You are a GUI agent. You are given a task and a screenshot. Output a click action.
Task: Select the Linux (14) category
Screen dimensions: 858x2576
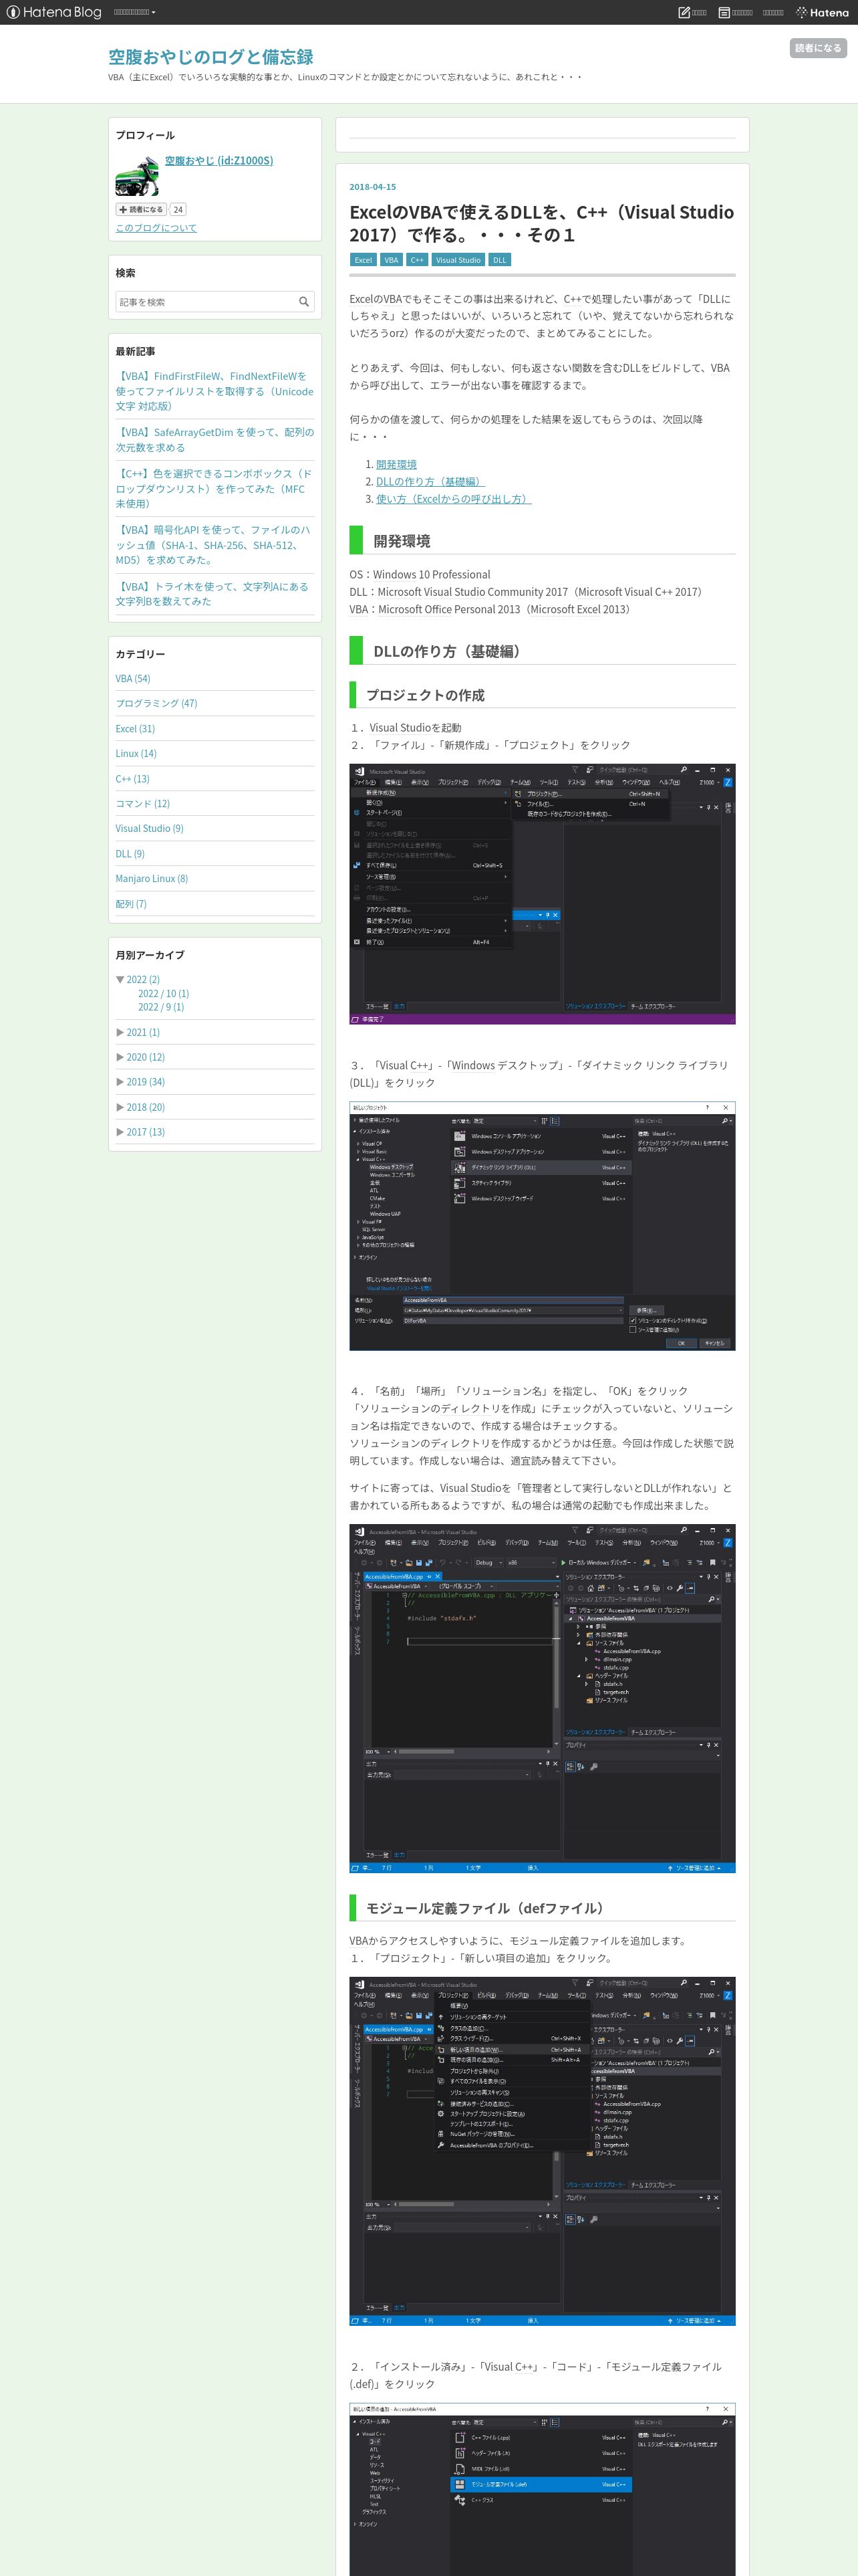point(136,753)
